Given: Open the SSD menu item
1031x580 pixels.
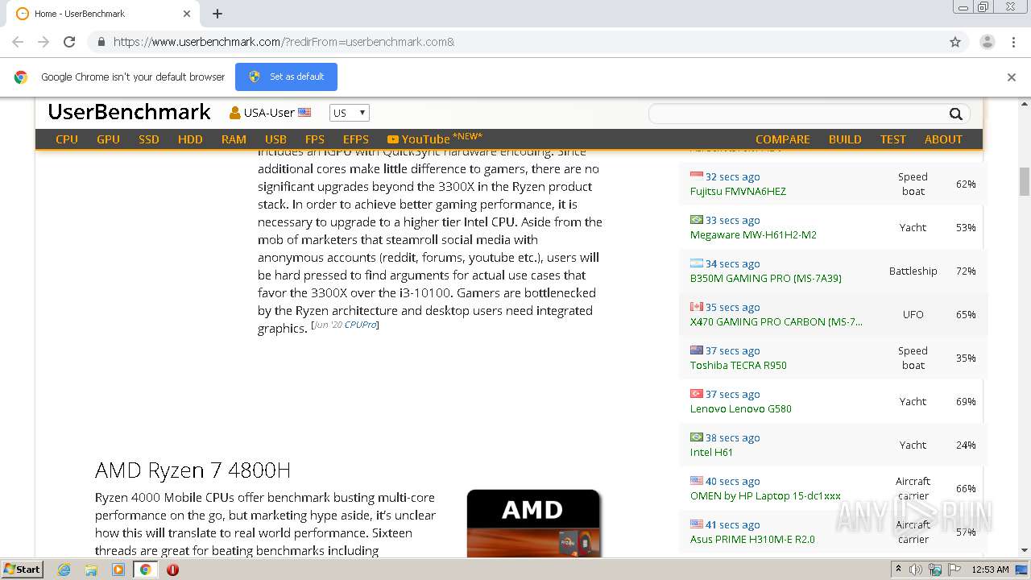Looking at the screenshot, I should (x=149, y=139).
